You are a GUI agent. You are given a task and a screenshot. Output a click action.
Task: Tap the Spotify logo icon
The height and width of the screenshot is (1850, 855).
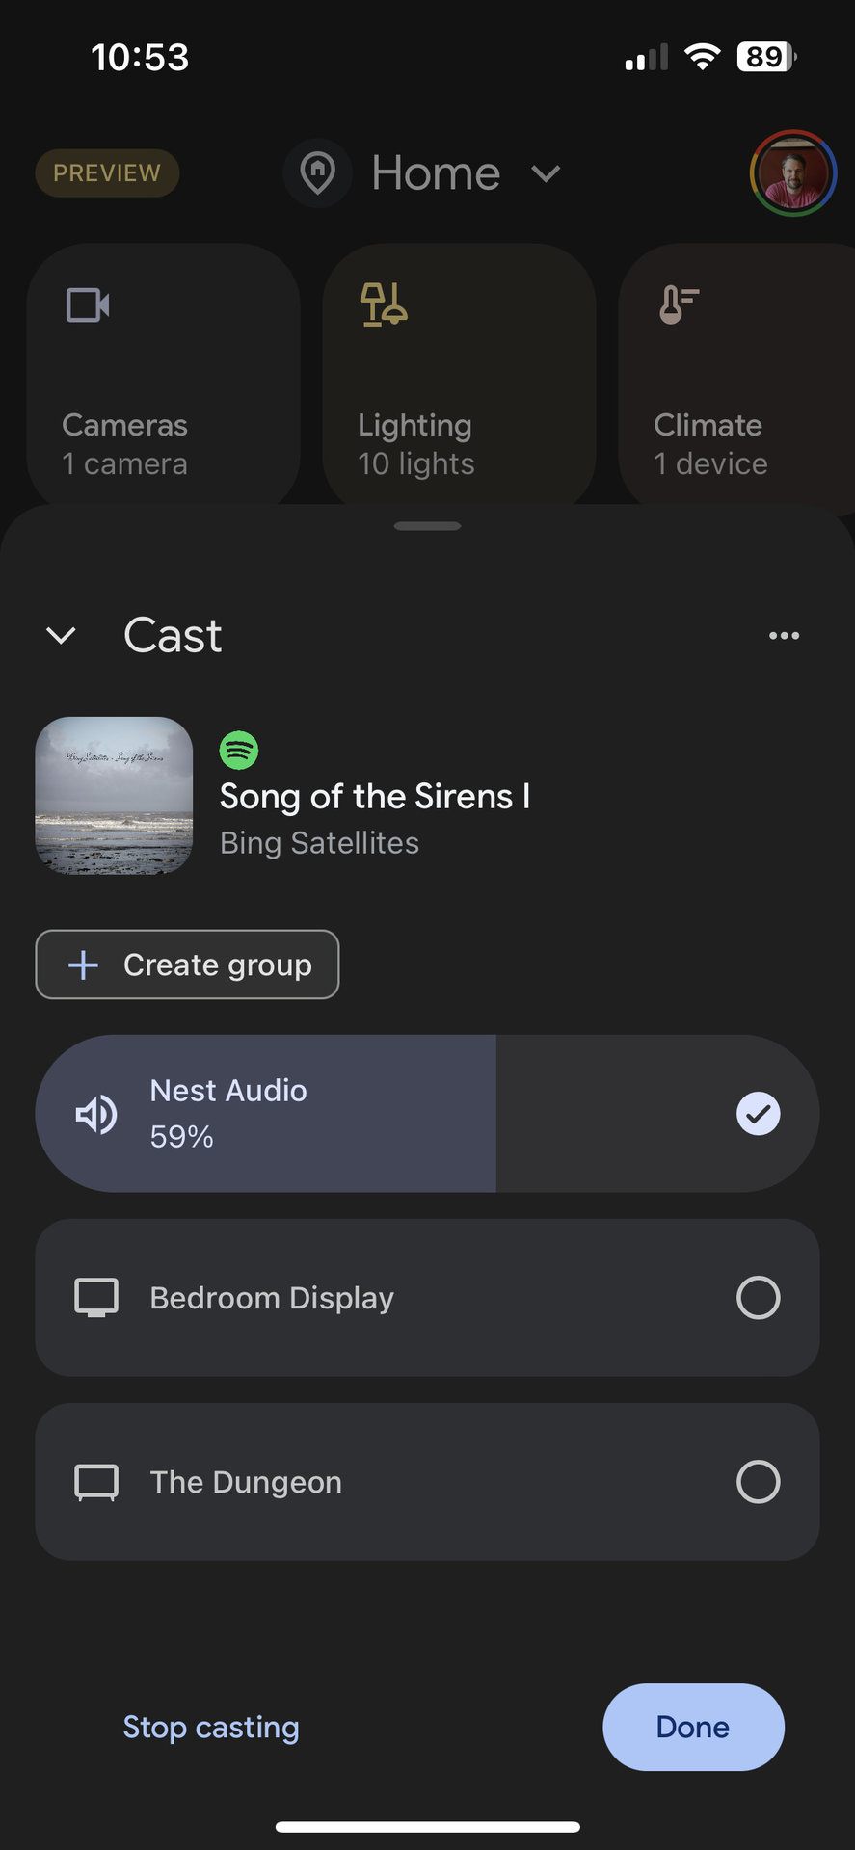click(239, 750)
